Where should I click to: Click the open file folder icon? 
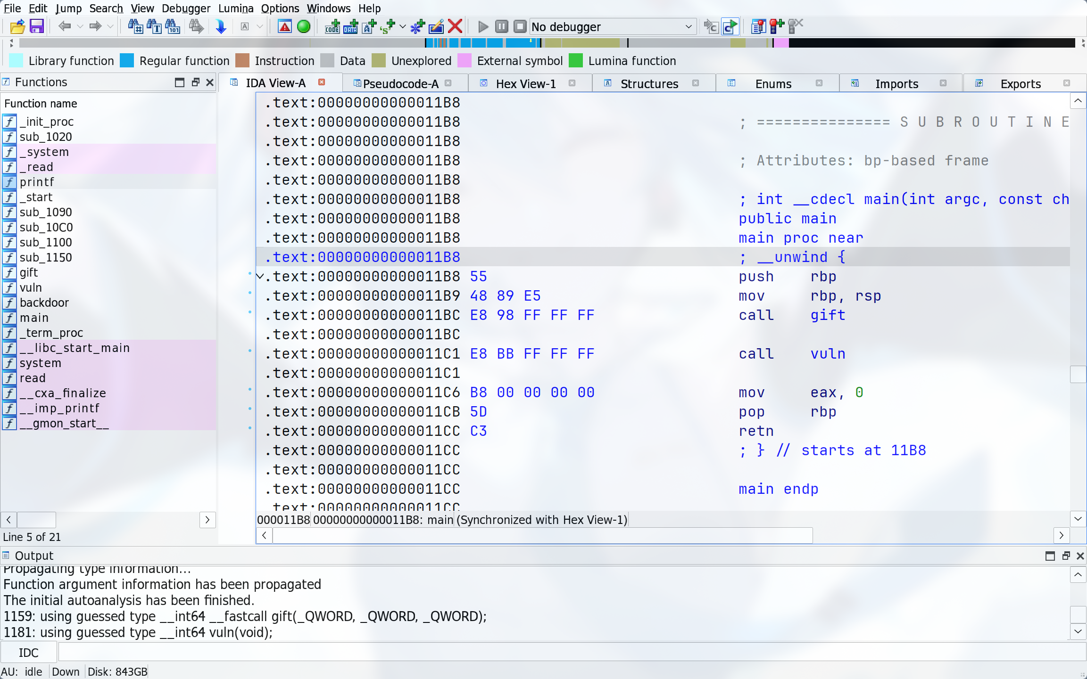(17, 26)
